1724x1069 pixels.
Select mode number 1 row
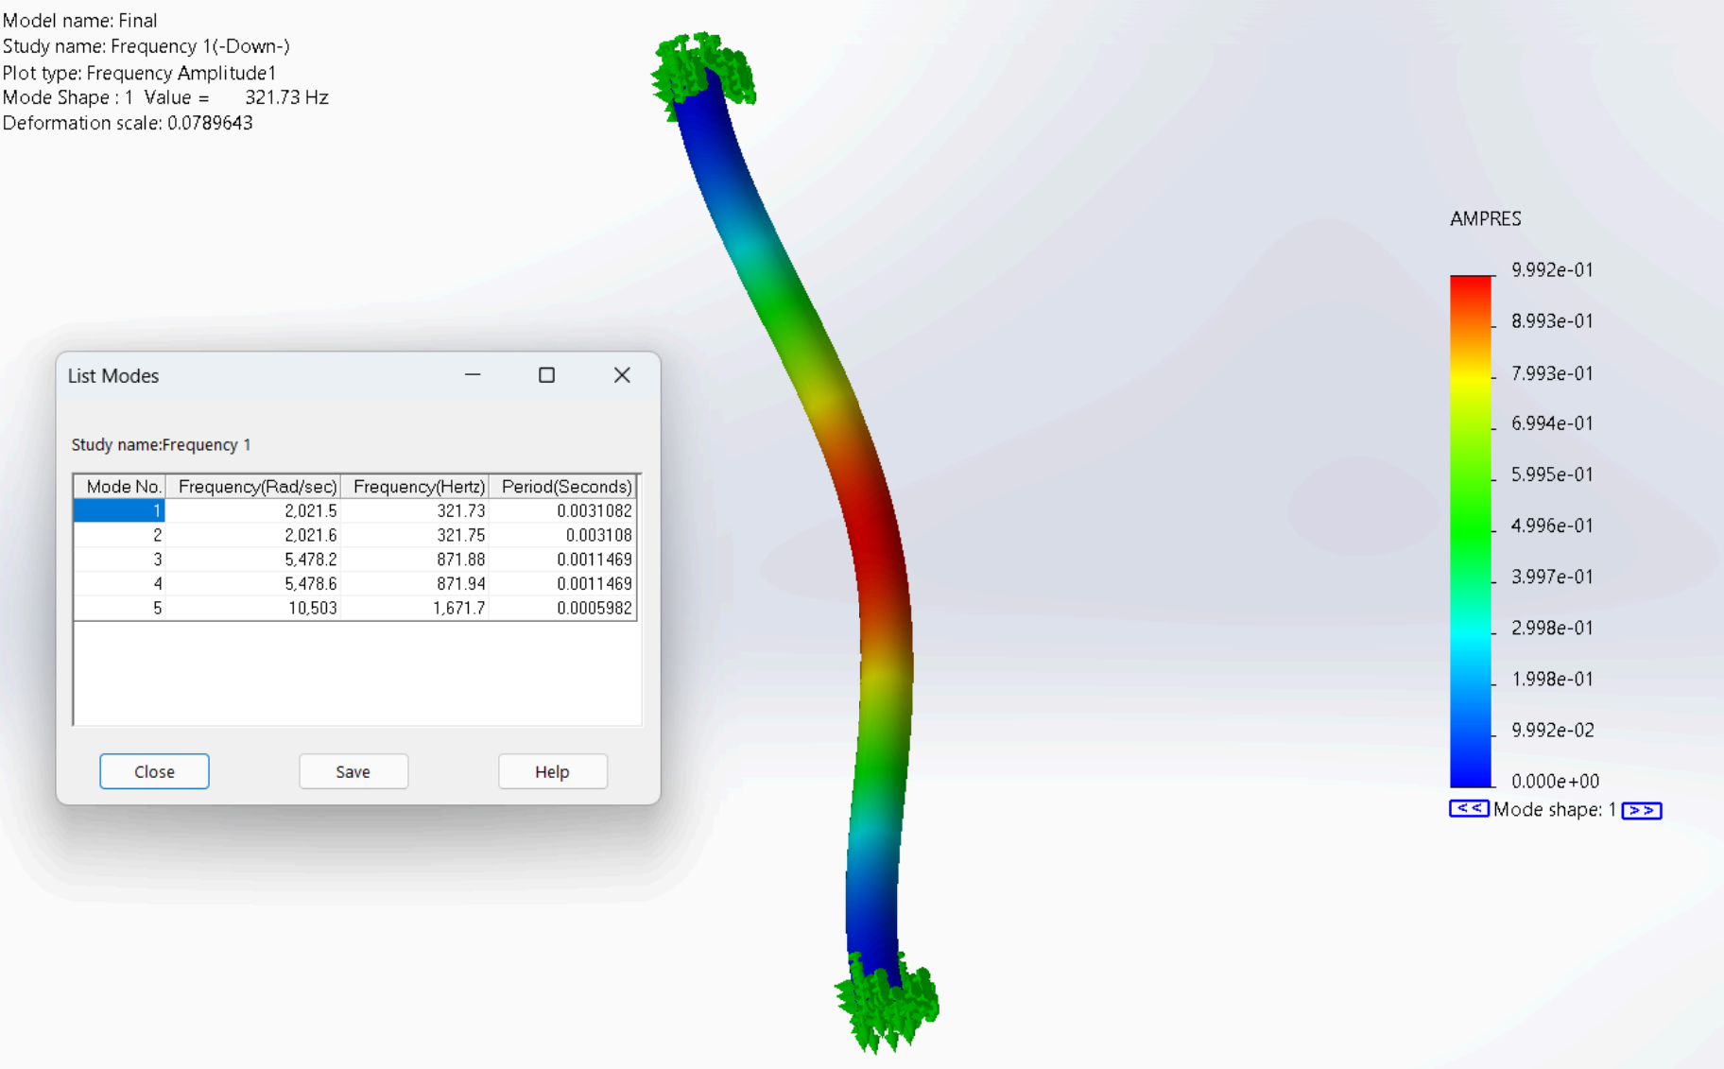pos(355,510)
